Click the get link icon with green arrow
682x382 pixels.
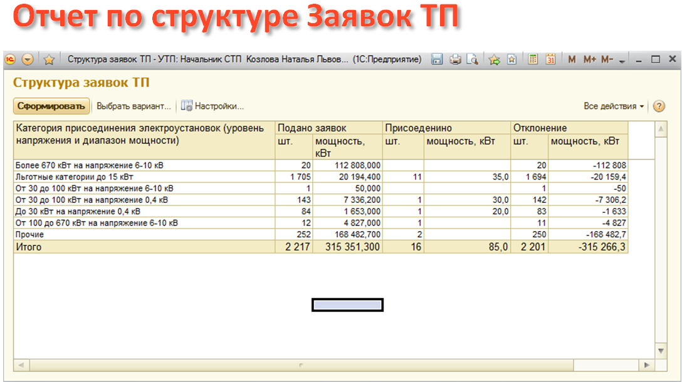tap(494, 59)
